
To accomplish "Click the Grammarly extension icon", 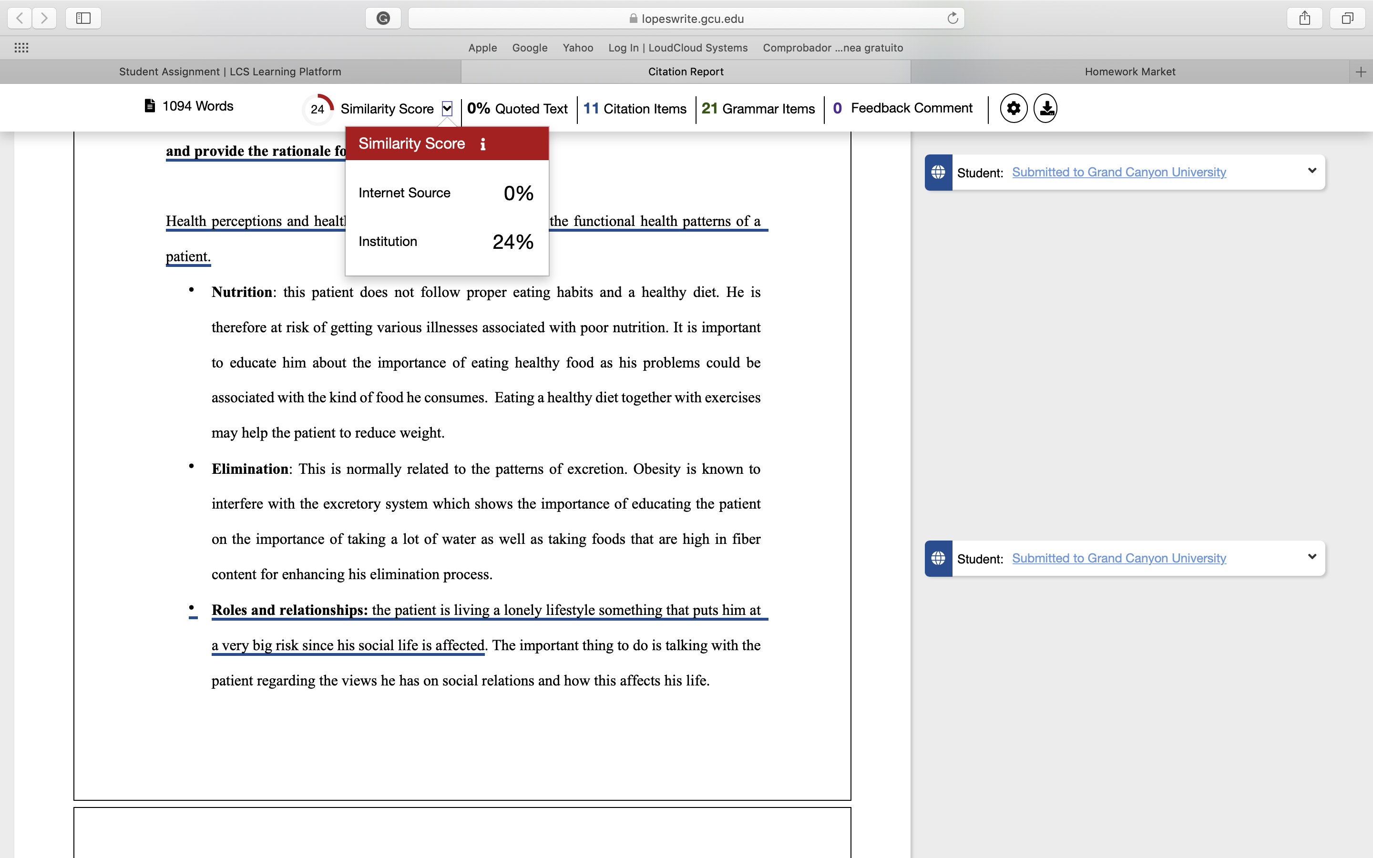I will pyautogui.click(x=383, y=18).
